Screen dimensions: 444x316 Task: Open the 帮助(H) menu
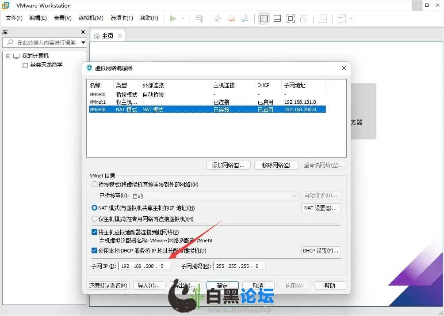(x=149, y=18)
